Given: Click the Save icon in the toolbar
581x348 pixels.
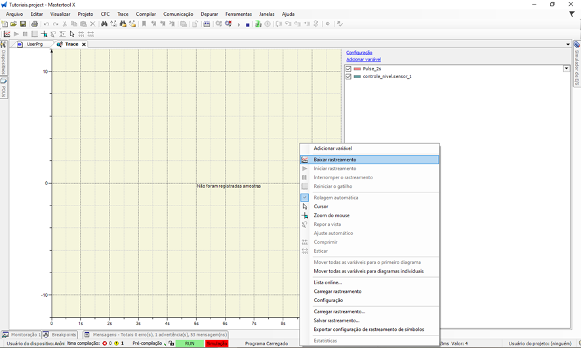Looking at the screenshot, I should [23, 24].
